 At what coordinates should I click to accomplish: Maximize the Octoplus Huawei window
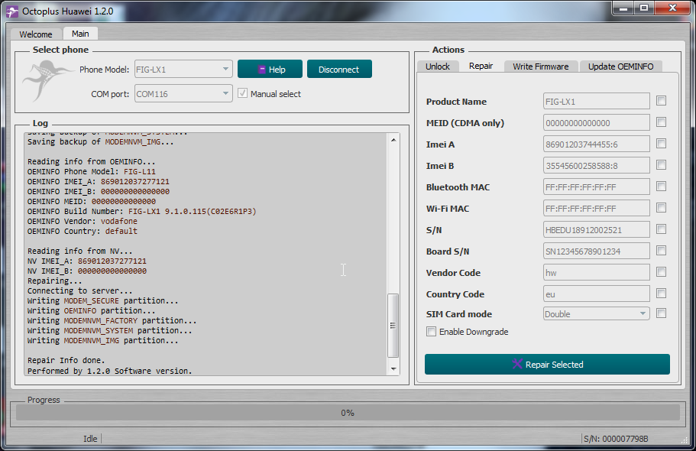click(x=643, y=8)
